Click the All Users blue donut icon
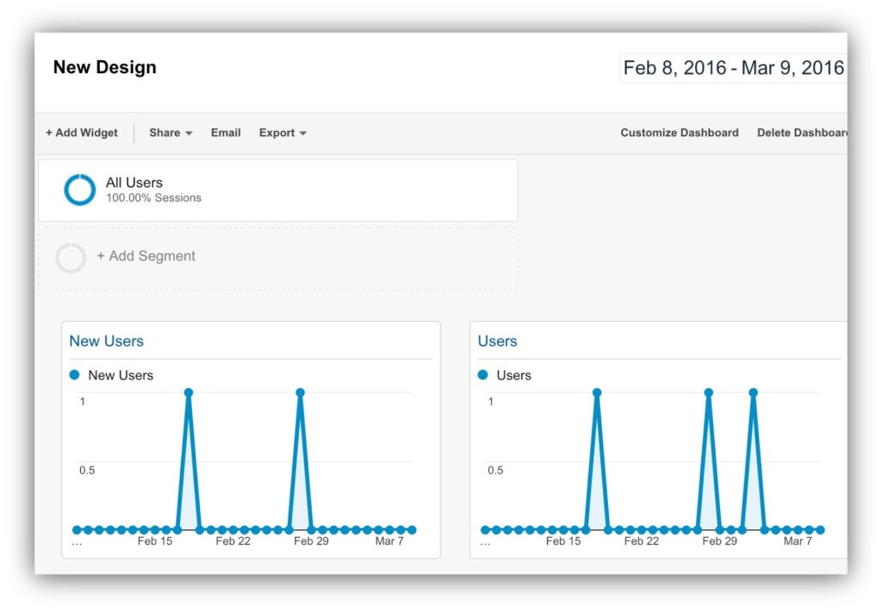 (x=79, y=190)
